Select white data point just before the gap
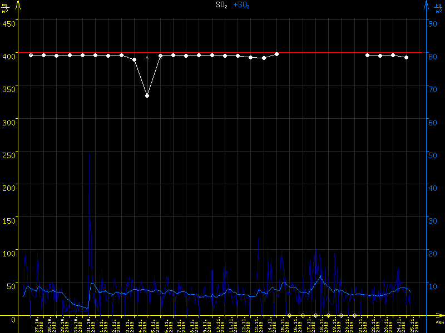Image resolution: width=445 pixels, height=333 pixels. [x=276, y=54]
